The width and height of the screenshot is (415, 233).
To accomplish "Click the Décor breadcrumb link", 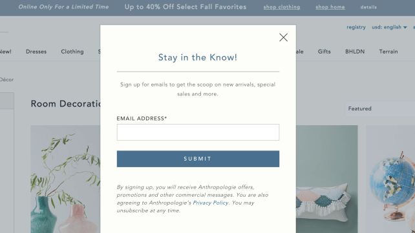I will click(x=6, y=79).
